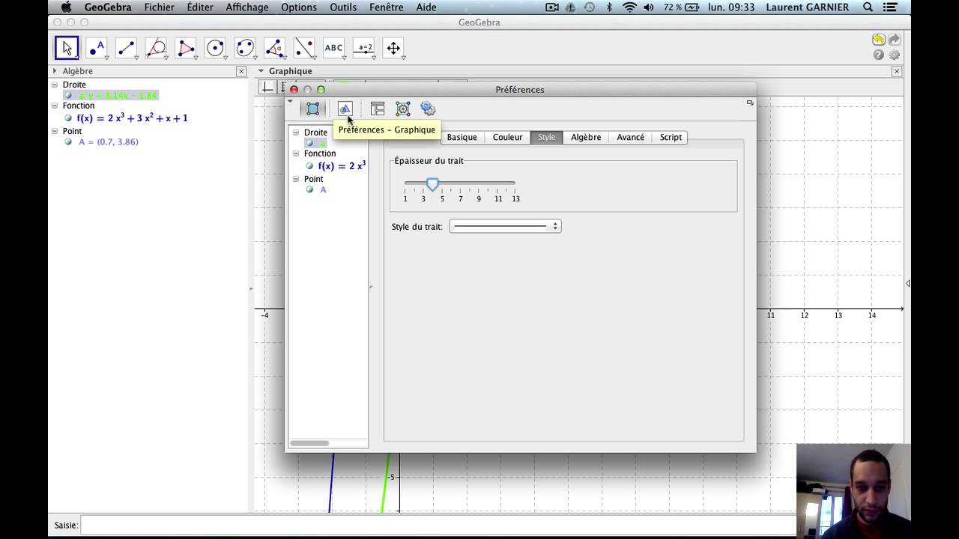This screenshot has height=539, width=959.
Task: Close the Algèbre panel
Action: pyautogui.click(x=241, y=71)
